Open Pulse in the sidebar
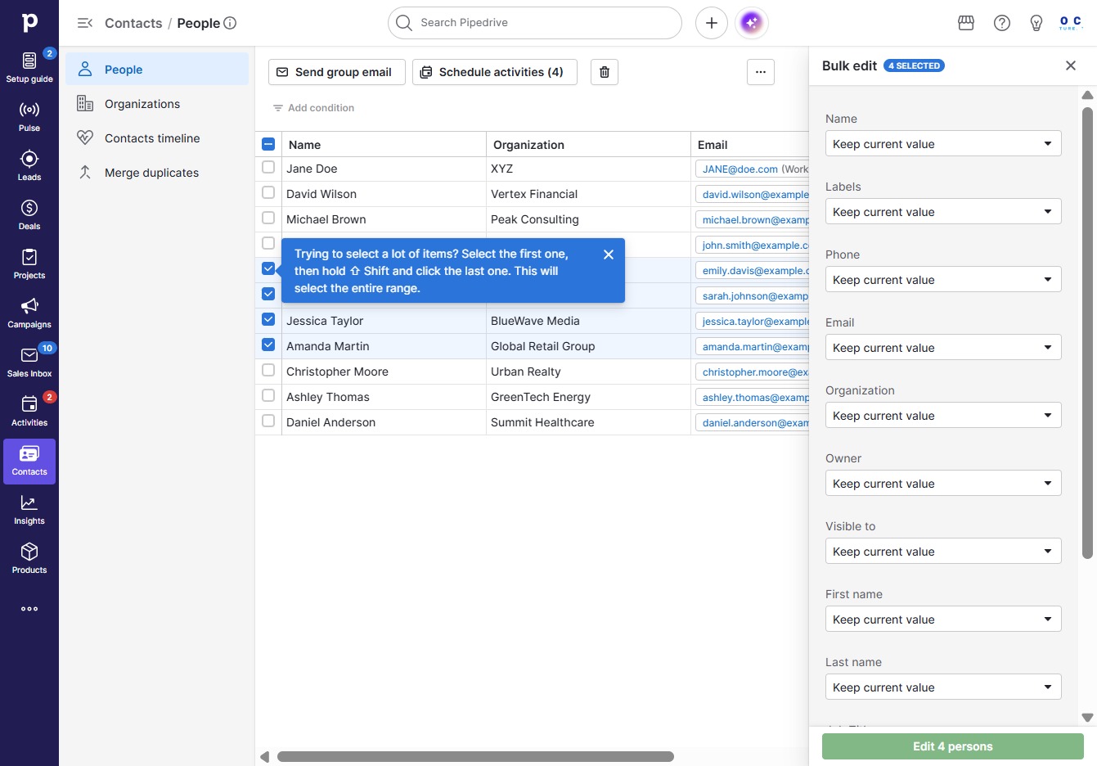The image size is (1097, 766). tap(29, 116)
